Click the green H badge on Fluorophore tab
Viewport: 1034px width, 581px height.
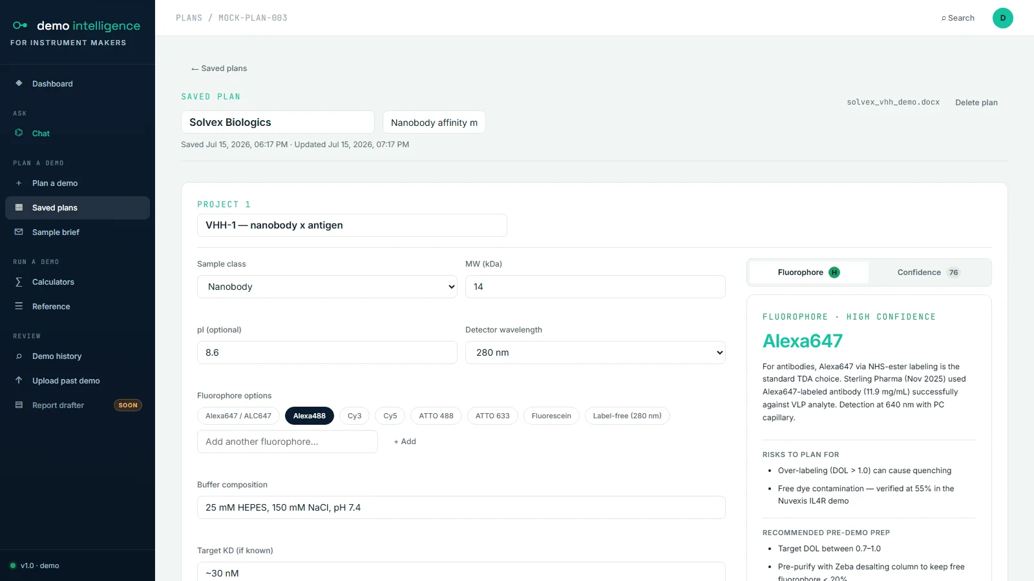click(x=834, y=272)
